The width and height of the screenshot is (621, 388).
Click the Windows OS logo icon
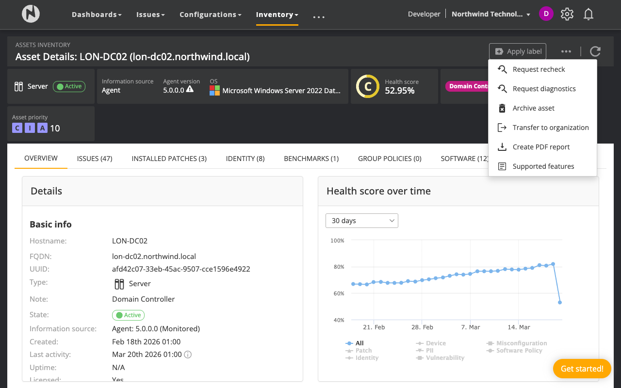(x=214, y=90)
